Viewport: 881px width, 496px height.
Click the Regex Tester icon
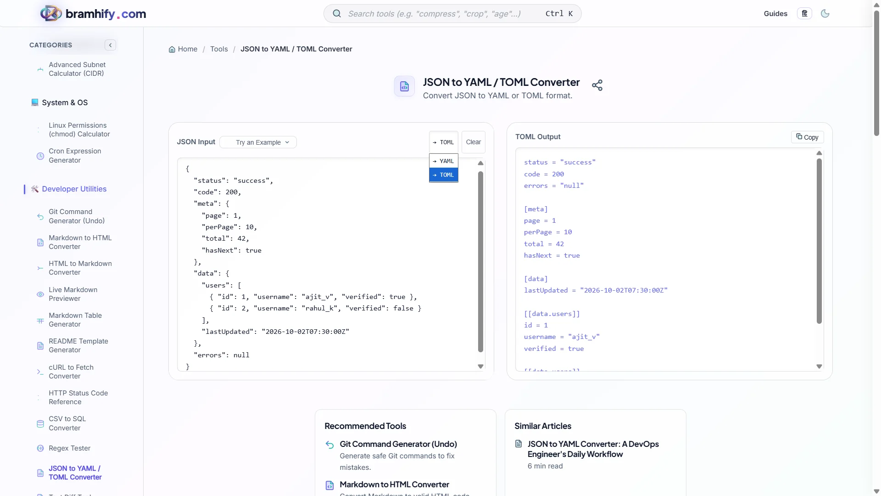[40, 448]
